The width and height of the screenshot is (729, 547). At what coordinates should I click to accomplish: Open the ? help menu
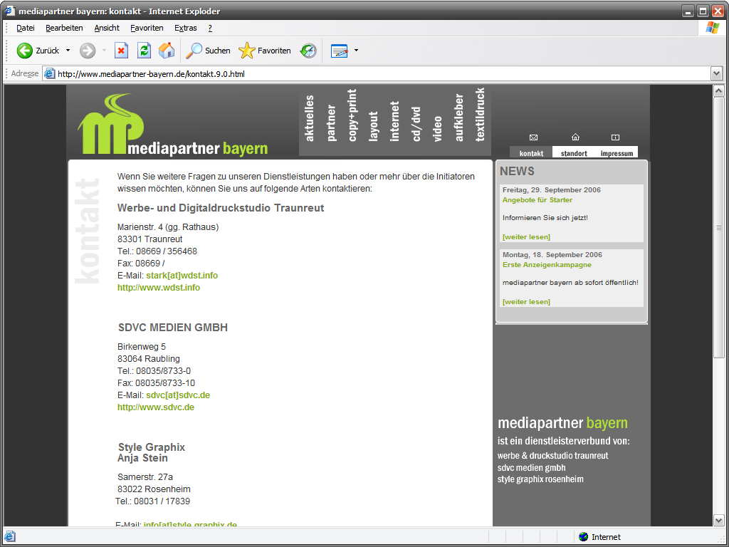click(210, 28)
